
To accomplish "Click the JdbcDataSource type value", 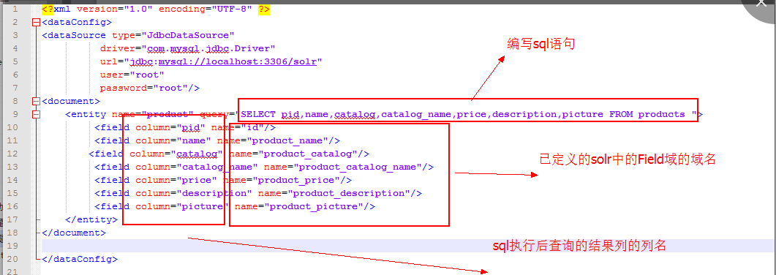I will click(x=187, y=35).
